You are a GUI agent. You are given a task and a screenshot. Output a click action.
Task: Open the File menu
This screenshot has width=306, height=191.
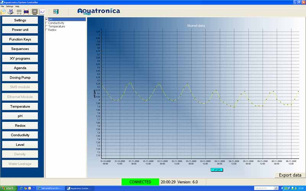2,6
